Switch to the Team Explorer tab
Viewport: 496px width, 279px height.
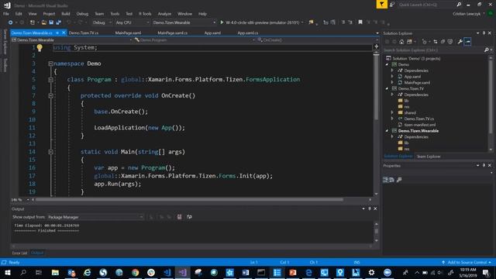429,157
